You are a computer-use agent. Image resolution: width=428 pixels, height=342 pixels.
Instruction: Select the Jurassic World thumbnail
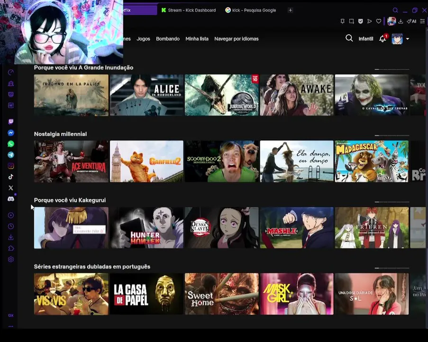(x=222, y=95)
